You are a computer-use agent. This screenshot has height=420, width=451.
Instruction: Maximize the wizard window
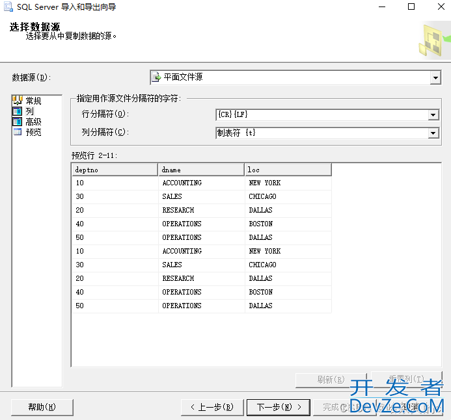[x=411, y=7]
